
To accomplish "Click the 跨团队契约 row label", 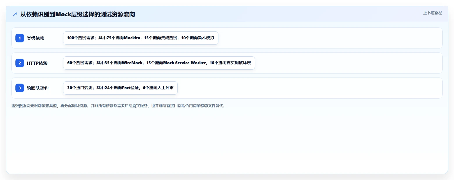I will pyautogui.click(x=38, y=88).
